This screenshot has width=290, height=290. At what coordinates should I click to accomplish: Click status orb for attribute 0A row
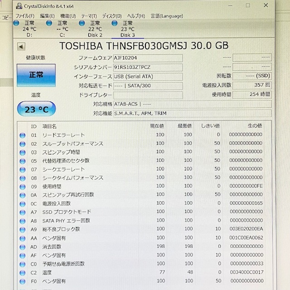pos(23,195)
